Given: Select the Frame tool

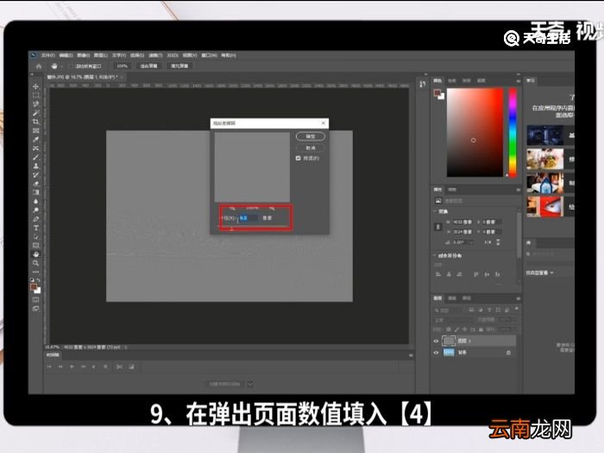Looking at the screenshot, I should pos(35,130).
